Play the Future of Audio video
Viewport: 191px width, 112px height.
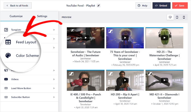[86, 38]
